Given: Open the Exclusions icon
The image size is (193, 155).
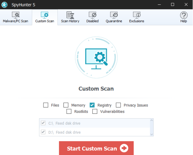Looking at the screenshot, I should (136, 15).
